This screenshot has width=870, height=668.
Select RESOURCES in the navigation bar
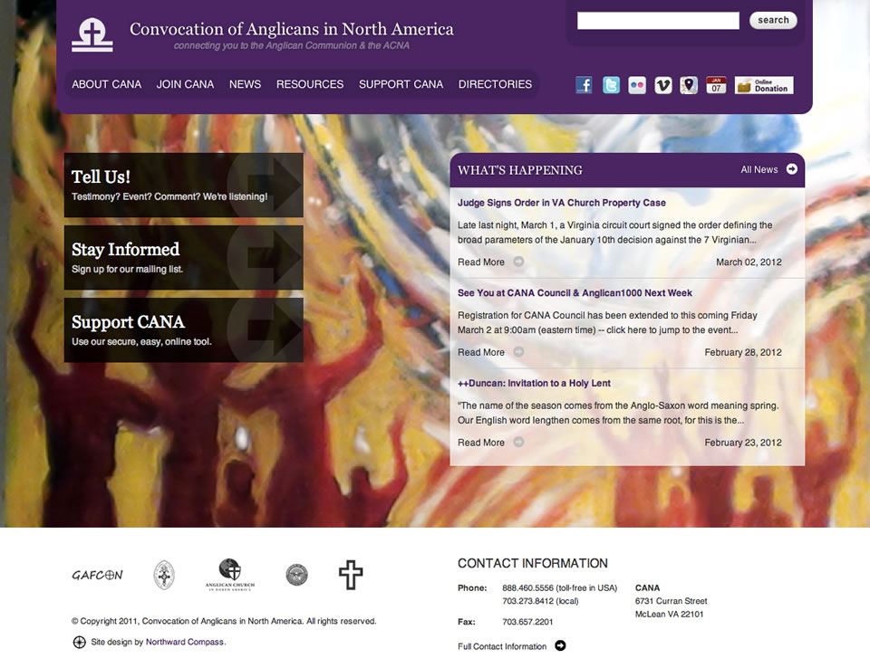coord(310,84)
